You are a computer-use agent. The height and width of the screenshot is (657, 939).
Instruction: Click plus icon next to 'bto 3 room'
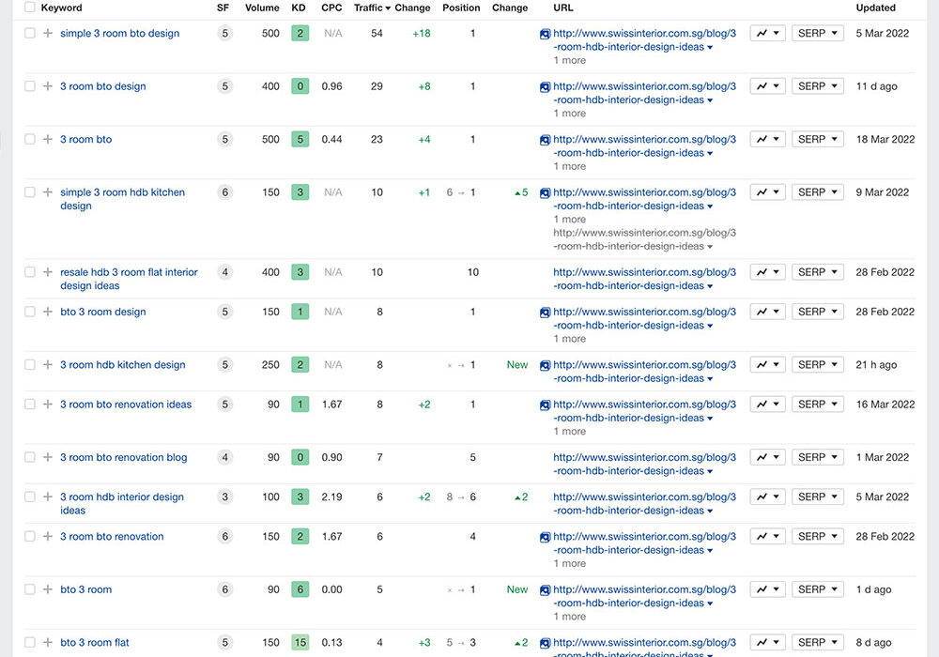pos(48,589)
